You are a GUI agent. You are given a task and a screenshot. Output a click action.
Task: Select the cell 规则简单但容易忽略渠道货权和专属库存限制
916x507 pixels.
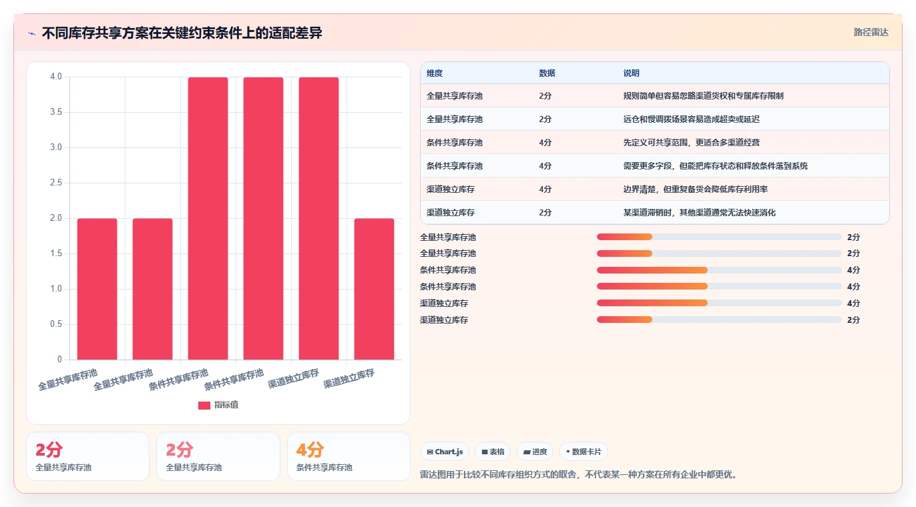point(704,96)
